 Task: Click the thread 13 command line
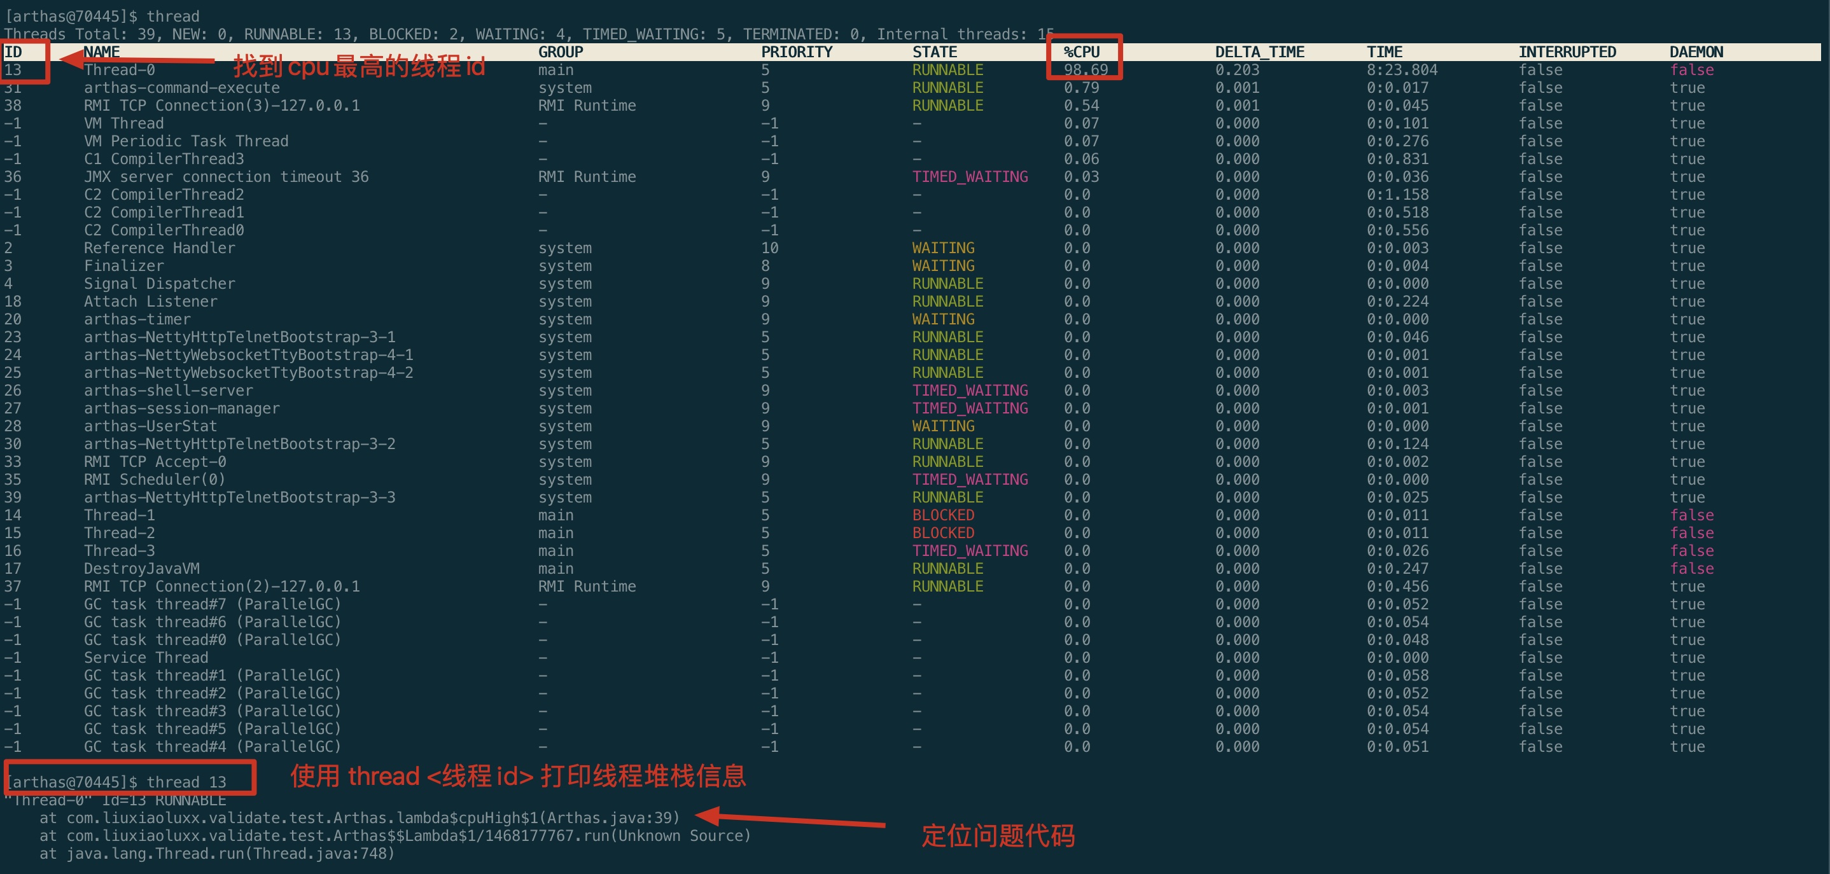(117, 782)
